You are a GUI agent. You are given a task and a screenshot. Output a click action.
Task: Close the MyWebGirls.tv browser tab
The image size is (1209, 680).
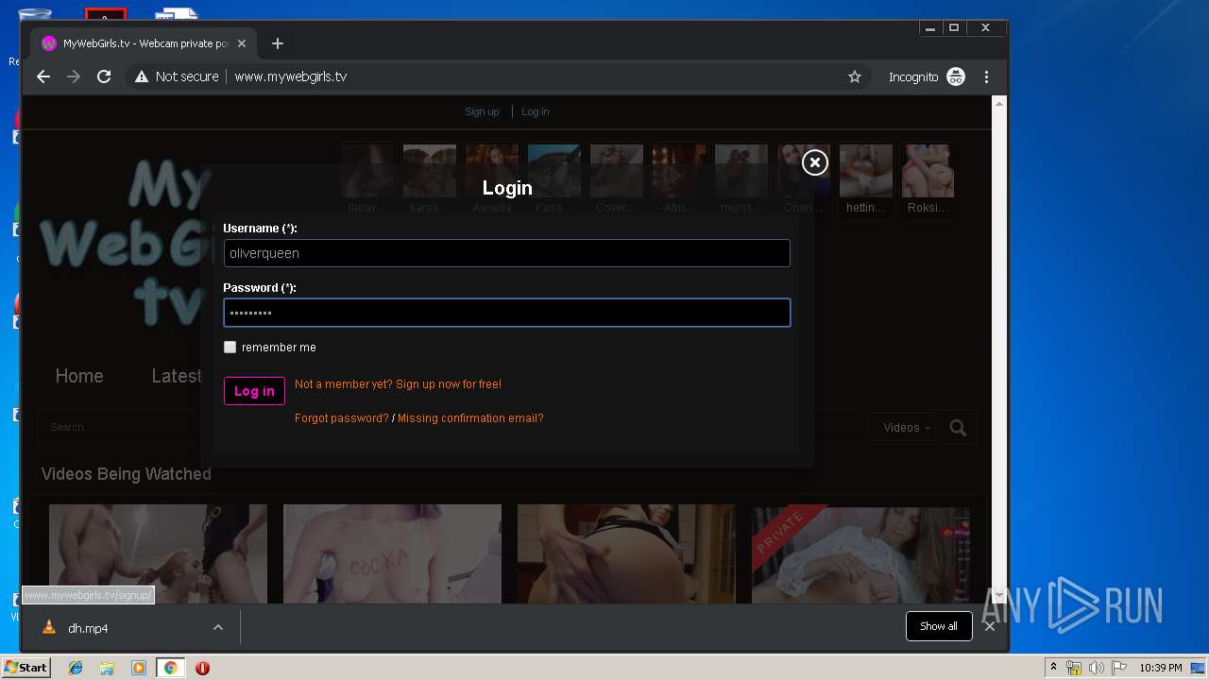(242, 43)
